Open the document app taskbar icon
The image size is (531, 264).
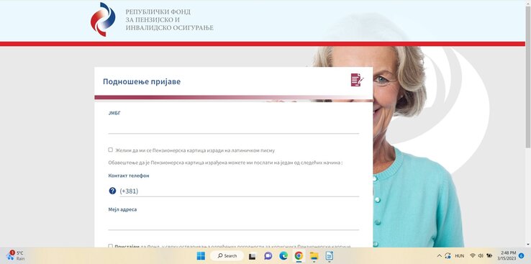pyautogui.click(x=329, y=256)
